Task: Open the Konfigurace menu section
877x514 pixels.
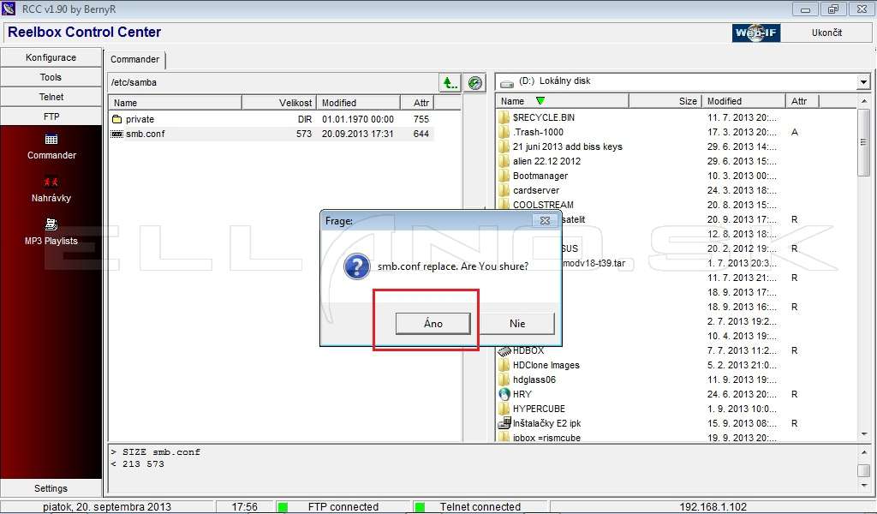Action: (x=51, y=57)
